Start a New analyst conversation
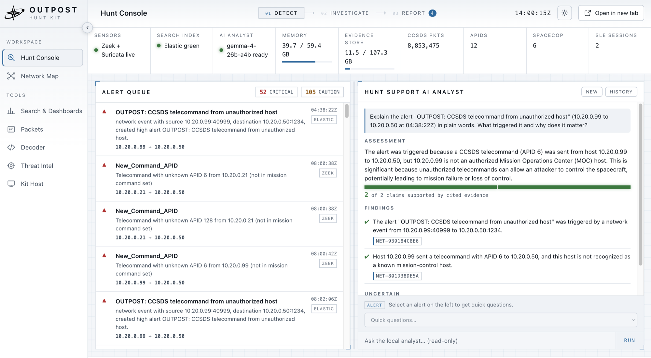The width and height of the screenshot is (651, 358). click(x=592, y=92)
